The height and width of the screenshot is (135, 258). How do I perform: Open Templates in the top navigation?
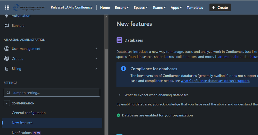coord(195,7)
